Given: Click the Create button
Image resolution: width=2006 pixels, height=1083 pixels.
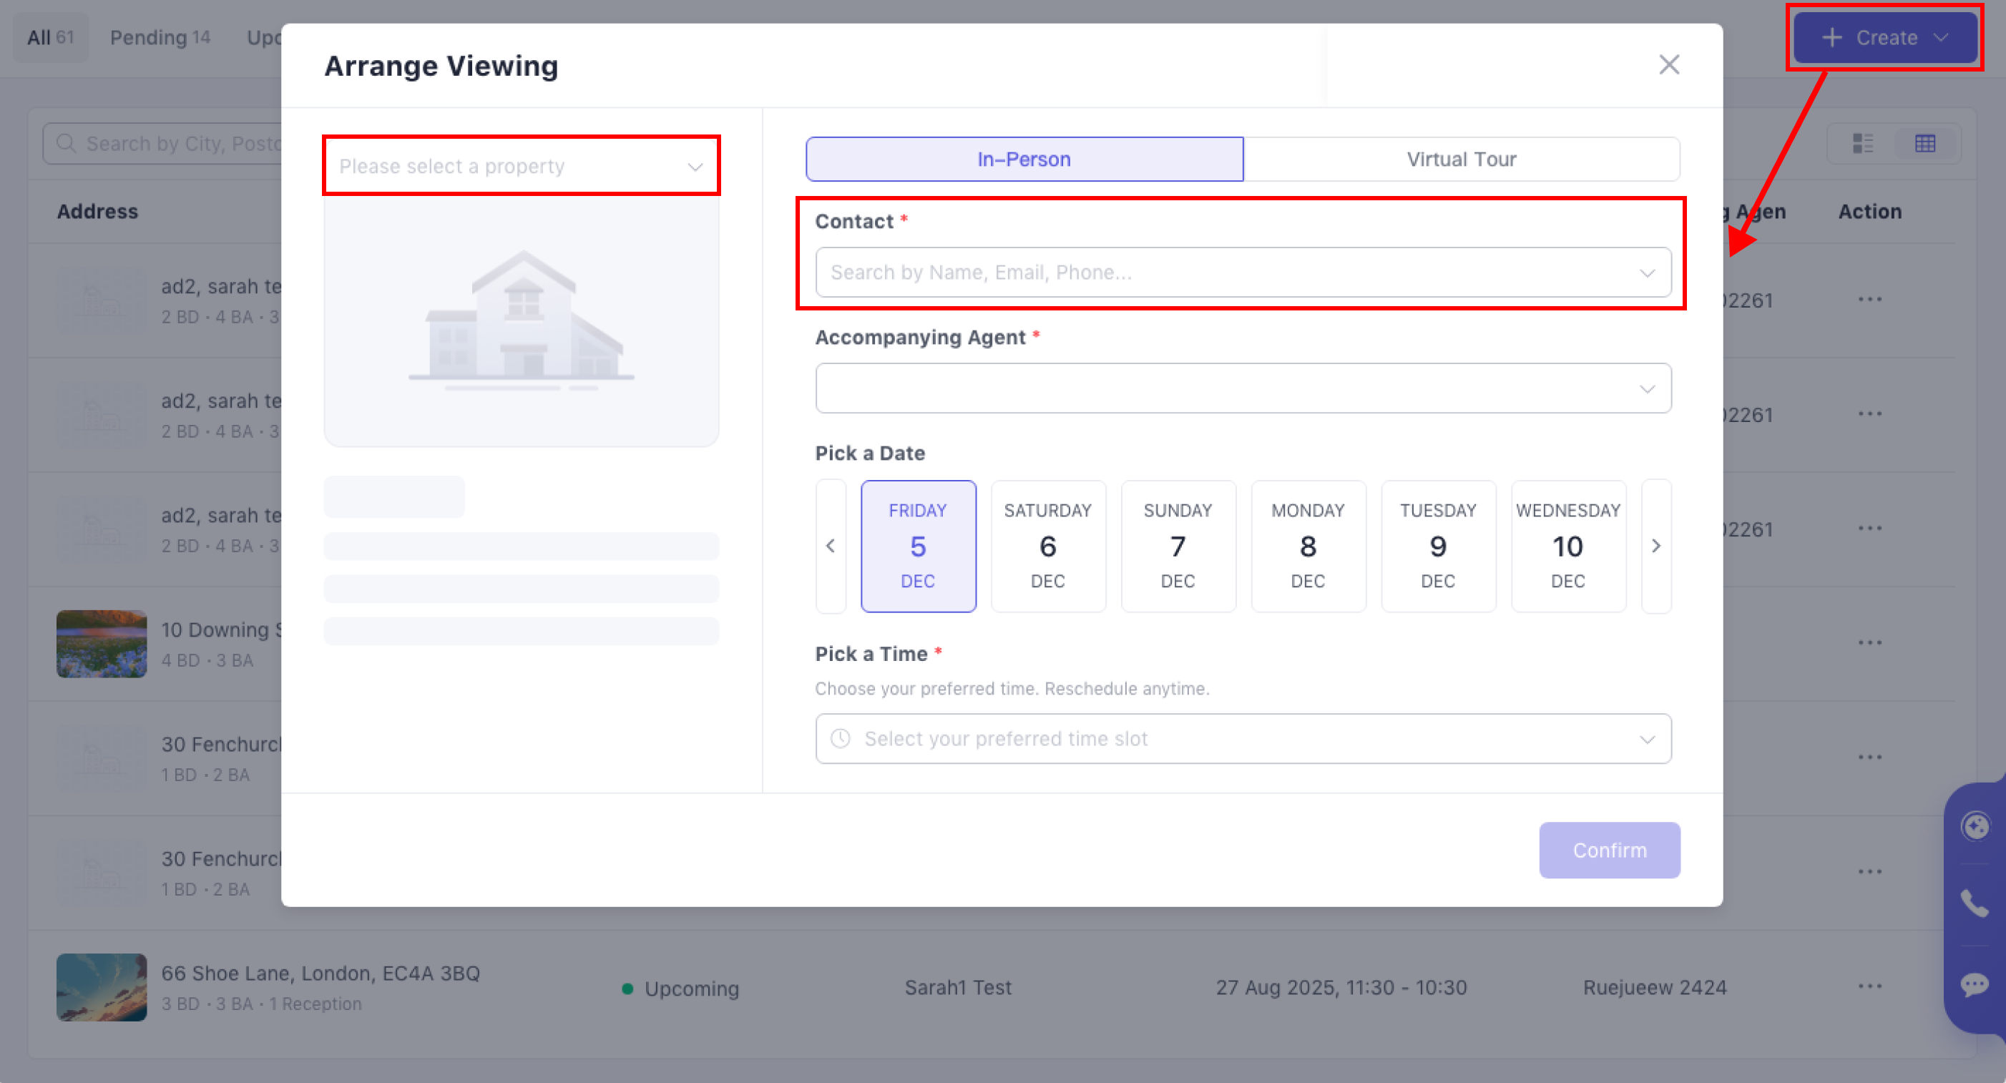Looking at the screenshot, I should (x=1884, y=37).
